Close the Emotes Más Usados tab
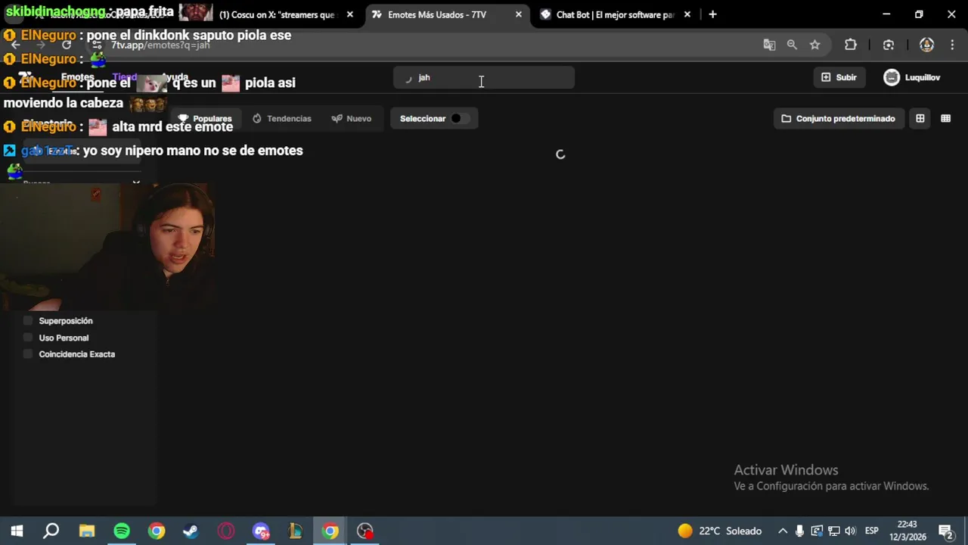This screenshot has height=545, width=968. click(x=518, y=14)
